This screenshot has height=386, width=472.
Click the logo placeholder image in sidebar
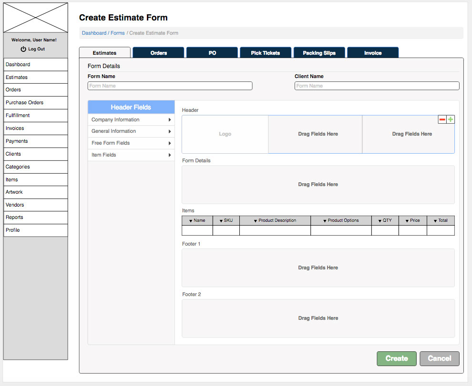point(36,18)
